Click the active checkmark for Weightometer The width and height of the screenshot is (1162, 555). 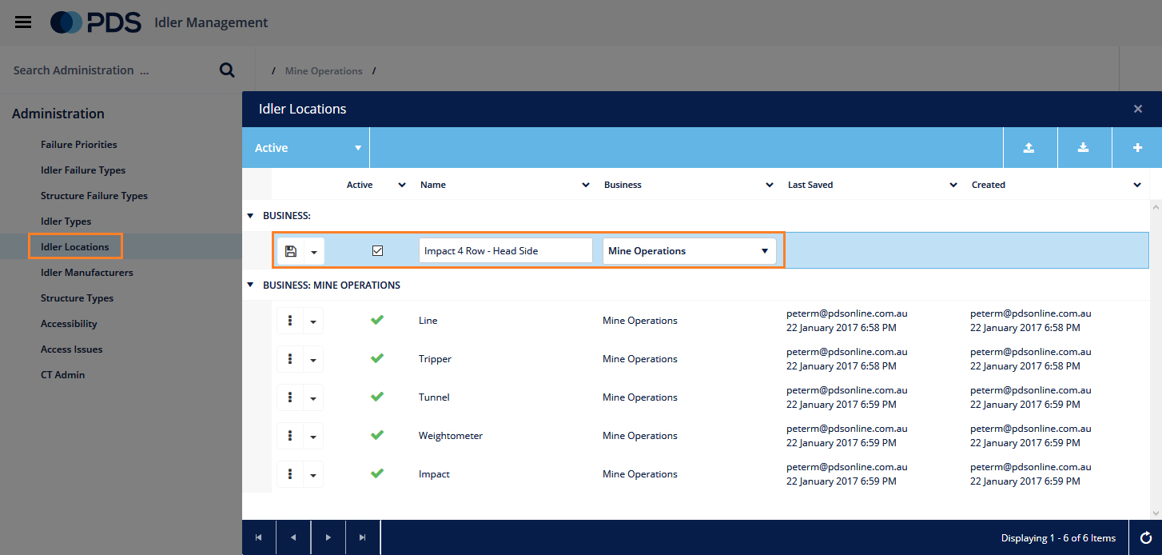pyautogui.click(x=377, y=435)
